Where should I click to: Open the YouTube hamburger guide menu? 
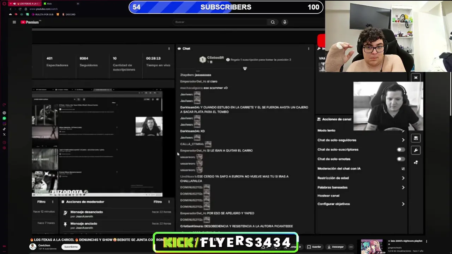[x=14, y=22]
